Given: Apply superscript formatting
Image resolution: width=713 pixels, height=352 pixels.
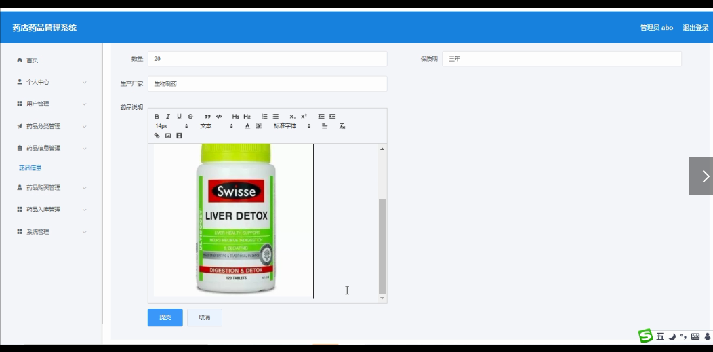Looking at the screenshot, I should coord(304,117).
